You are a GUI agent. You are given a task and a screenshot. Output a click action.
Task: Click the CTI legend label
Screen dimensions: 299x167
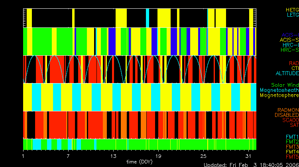(295, 68)
